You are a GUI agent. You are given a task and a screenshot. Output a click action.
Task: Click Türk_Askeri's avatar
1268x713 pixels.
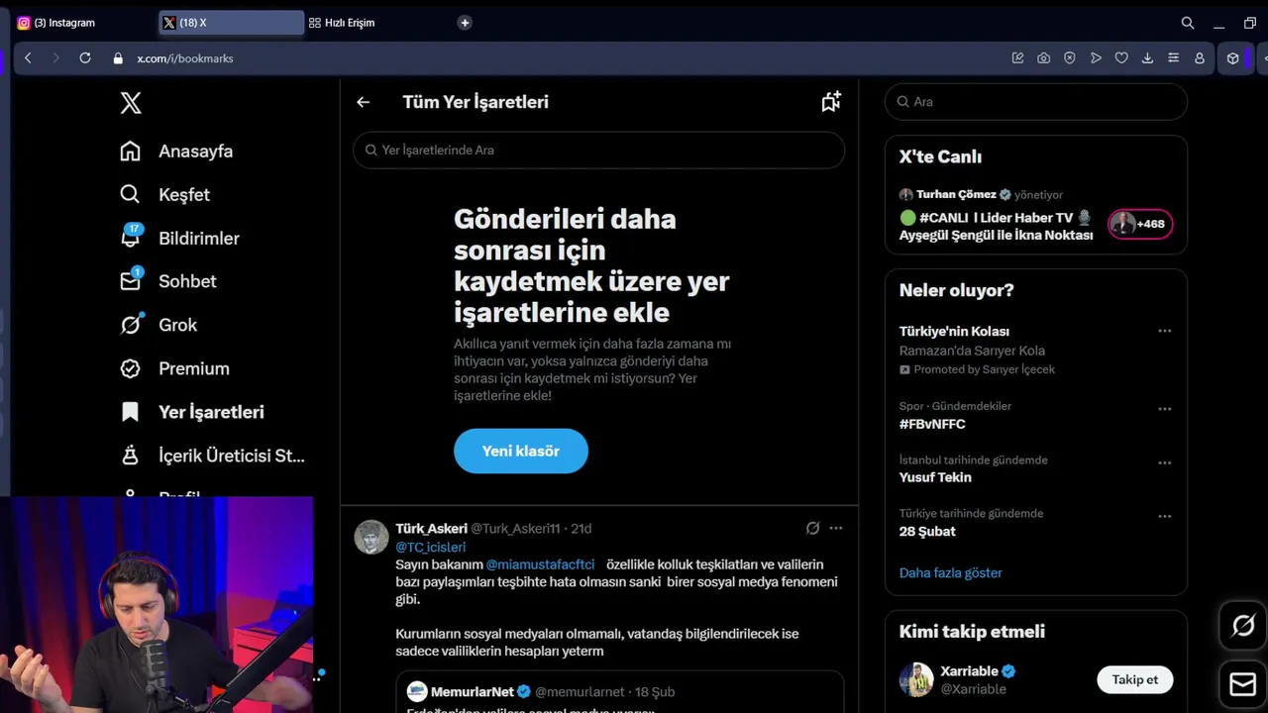tap(371, 537)
